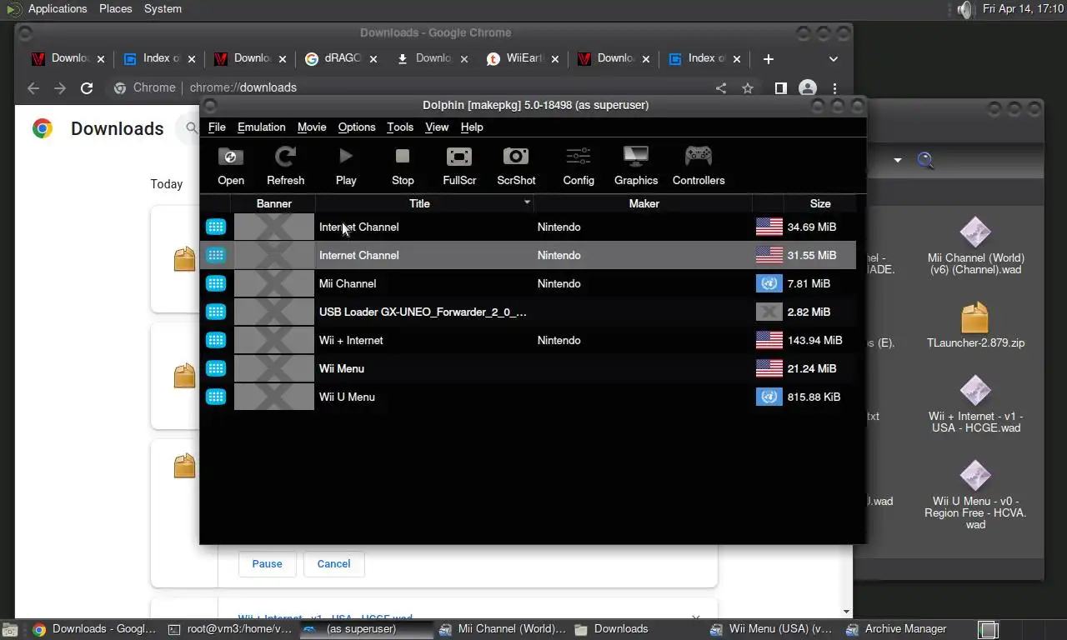
Task: Switch to the dRAGO Chrome tab
Action: click(341, 58)
